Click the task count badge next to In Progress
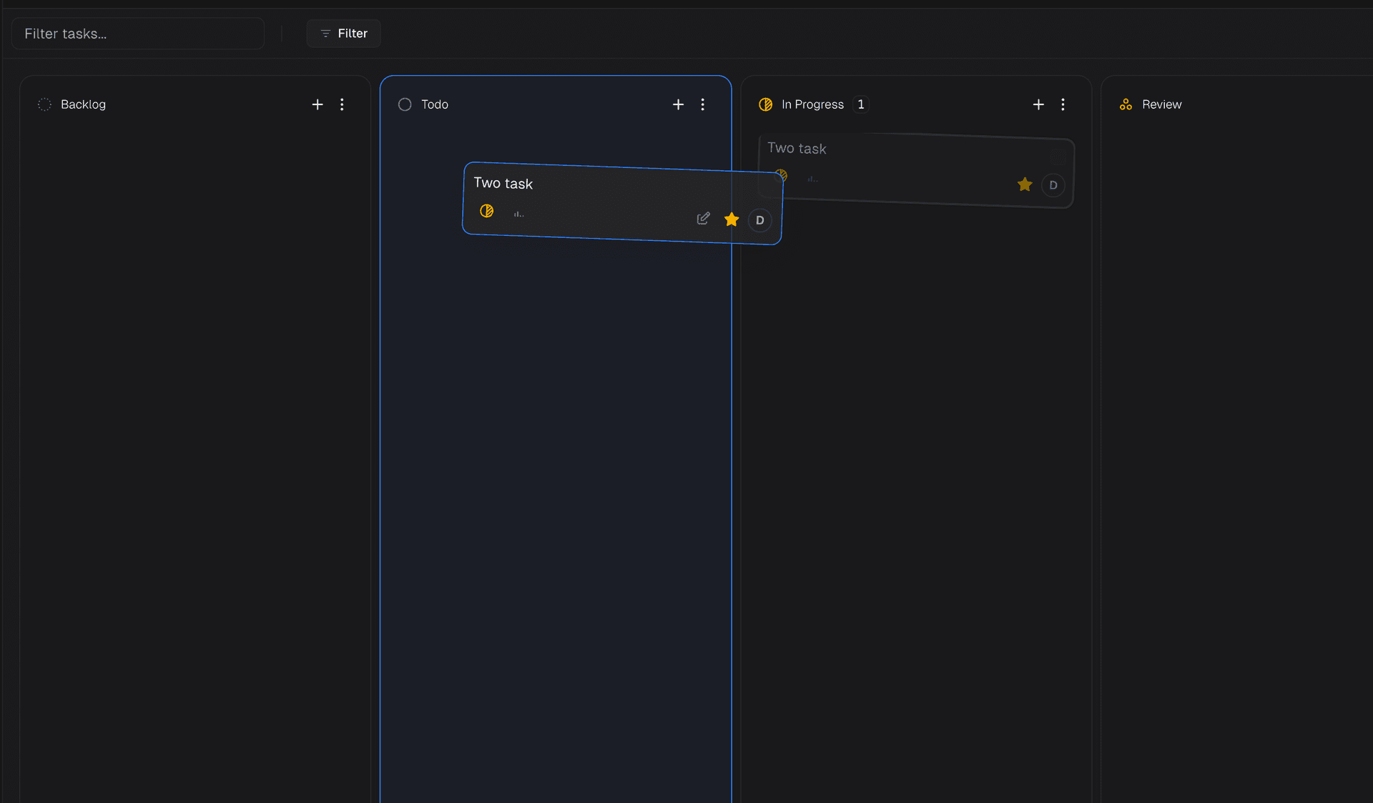Image resolution: width=1373 pixels, height=803 pixels. click(x=861, y=104)
